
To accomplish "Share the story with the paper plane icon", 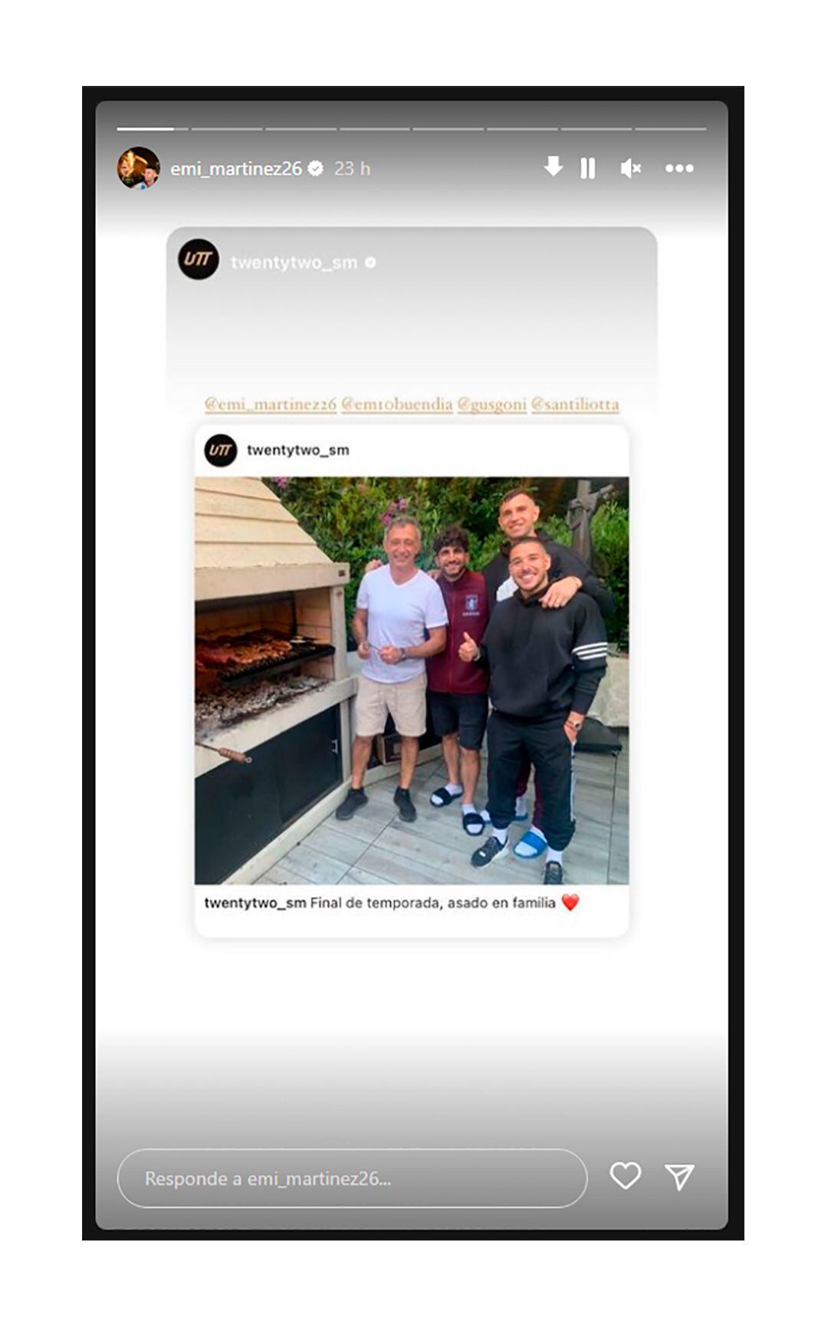I will click(679, 1176).
